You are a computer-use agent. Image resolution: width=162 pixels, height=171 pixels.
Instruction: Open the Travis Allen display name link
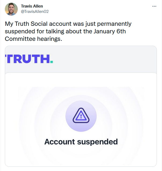32,6
